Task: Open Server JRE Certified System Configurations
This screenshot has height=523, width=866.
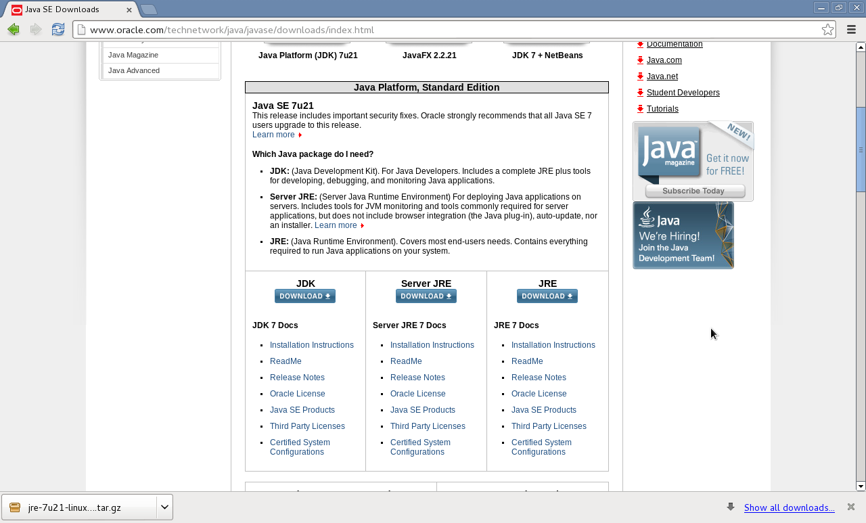Action: click(420, 447)
